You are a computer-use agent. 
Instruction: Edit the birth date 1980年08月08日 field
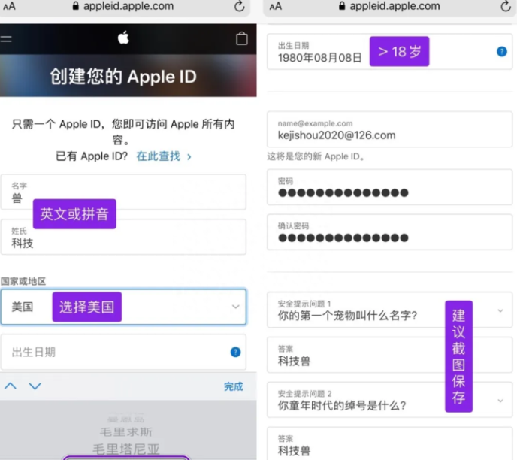coord(389,51)
